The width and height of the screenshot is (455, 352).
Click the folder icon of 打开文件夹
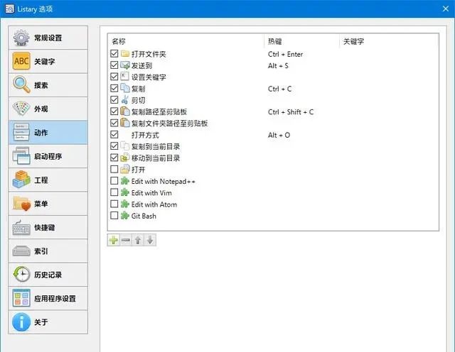tap(125, 54)
